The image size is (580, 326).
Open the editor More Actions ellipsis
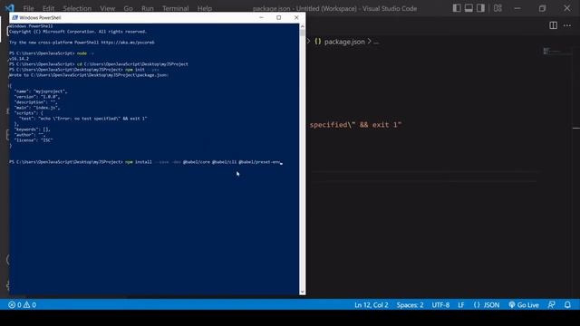[x=567, y=25]
